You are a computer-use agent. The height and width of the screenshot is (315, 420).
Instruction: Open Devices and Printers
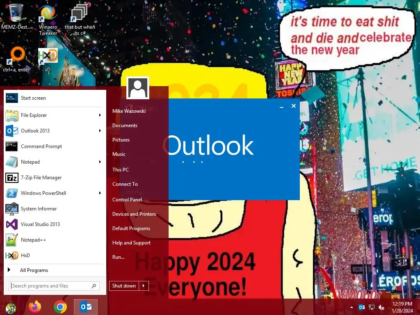point(134,214)
